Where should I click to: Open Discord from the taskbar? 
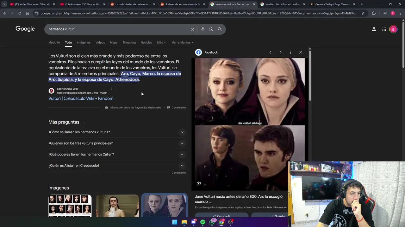[x=193, y=222]
